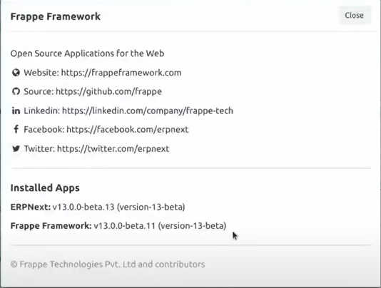Select the bold ERPNext app label
This screenshot has height=288, width=381.
[x=31, y=207]
